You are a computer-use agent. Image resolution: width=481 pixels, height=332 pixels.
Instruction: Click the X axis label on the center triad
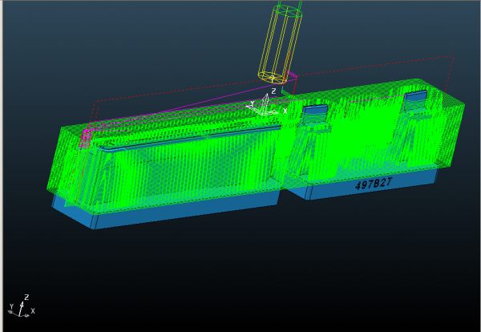click(285, 111)
